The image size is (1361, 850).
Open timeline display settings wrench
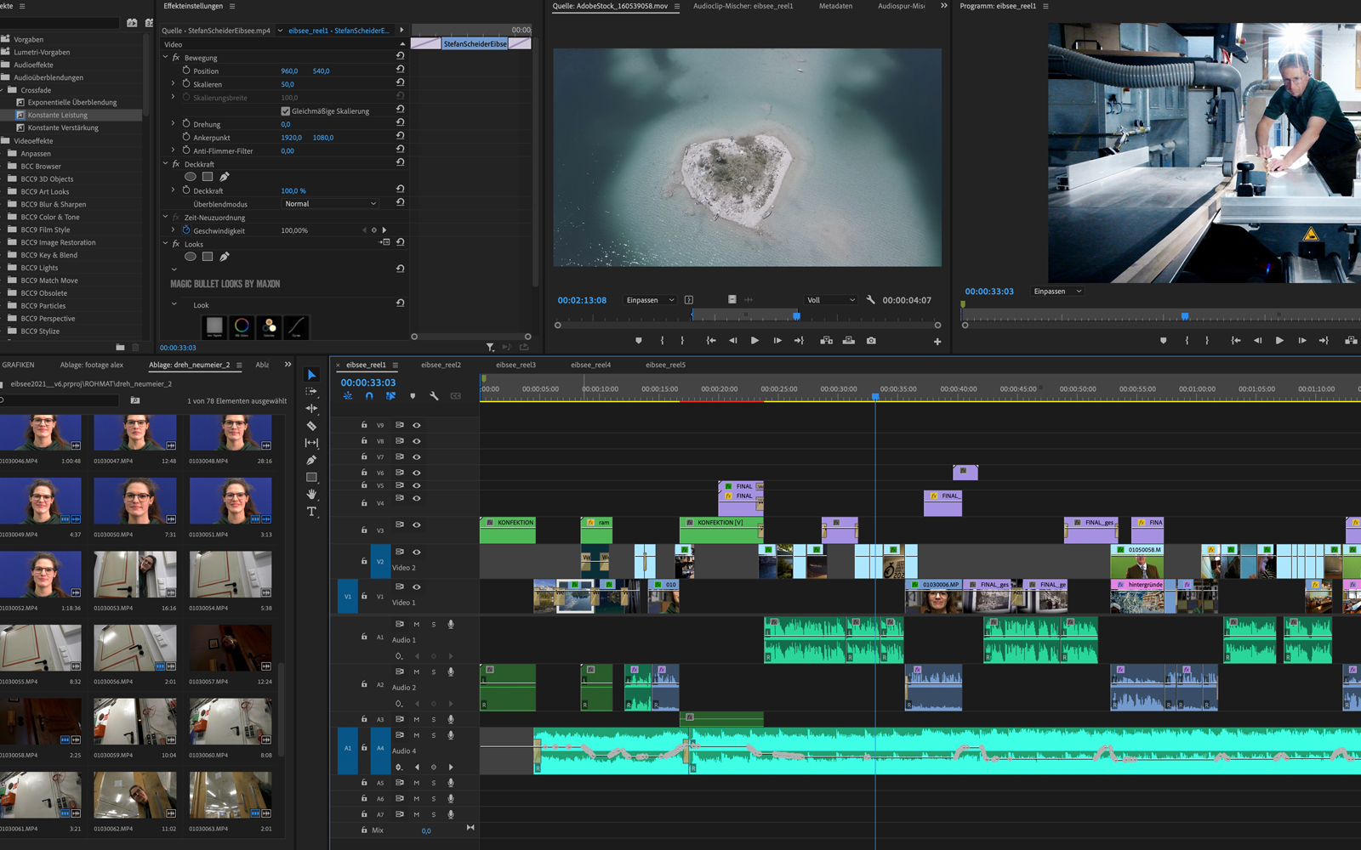[434, 396]
